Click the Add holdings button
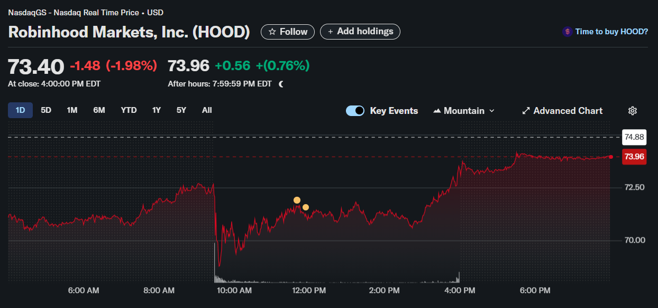658x308 pixels. (360, 32)
